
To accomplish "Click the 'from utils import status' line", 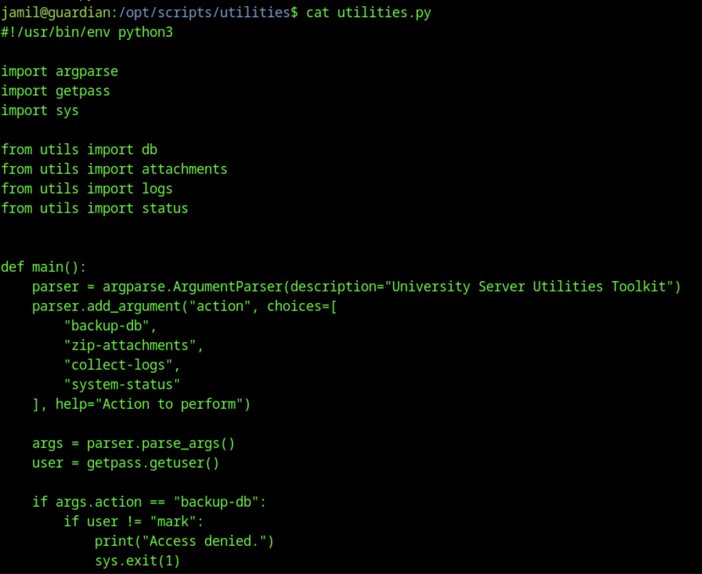I will pyautogui.click(x=95, y=208).
